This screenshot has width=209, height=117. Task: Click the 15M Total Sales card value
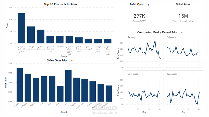tap(183, 16)
